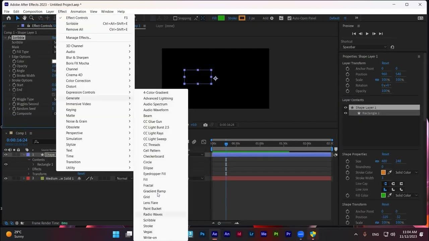
Task: Expand workspace overflow chevrons in toolbar
Action: [356, 18]
